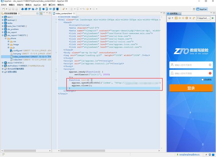Expand the tuniu_line-11437485 project

click(x=3, y=26)
